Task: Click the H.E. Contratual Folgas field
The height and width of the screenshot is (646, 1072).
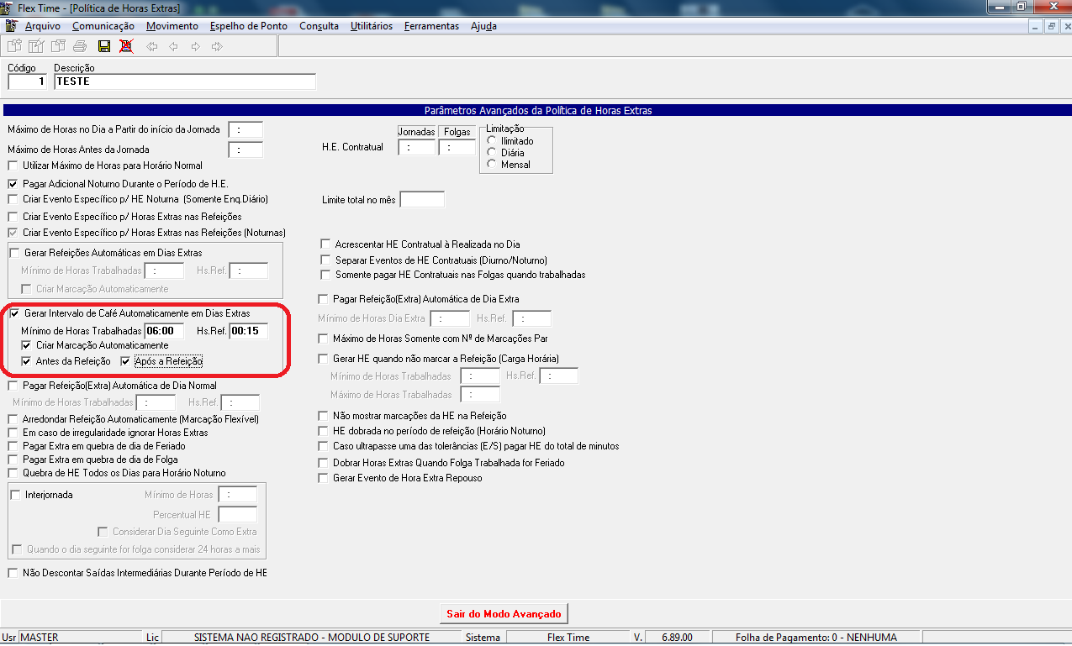Action: pyautogui.click(x=457, y=147)
